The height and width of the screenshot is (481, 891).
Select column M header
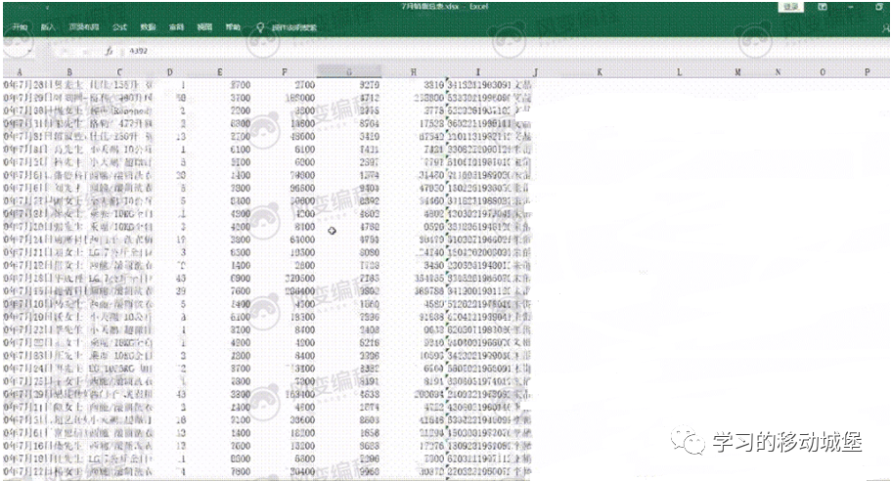pyautogui.click(x=737, y=72)
